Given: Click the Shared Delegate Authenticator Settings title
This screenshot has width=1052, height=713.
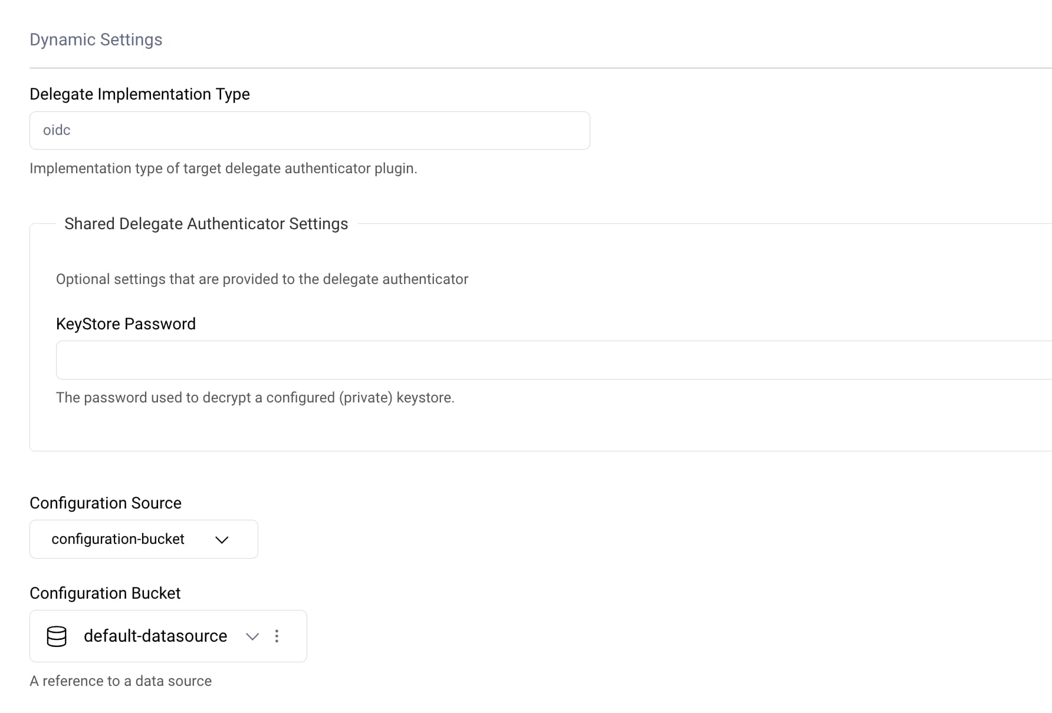Looking at the screenshot, I should pos(206,224).
